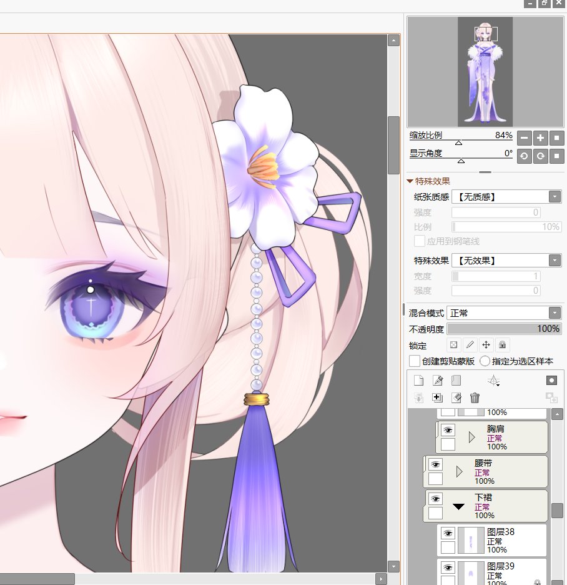Viewport: 567px width, 585px height.
Task: Click the panel divider grip below 显示角度
Action: coord(485,172)
